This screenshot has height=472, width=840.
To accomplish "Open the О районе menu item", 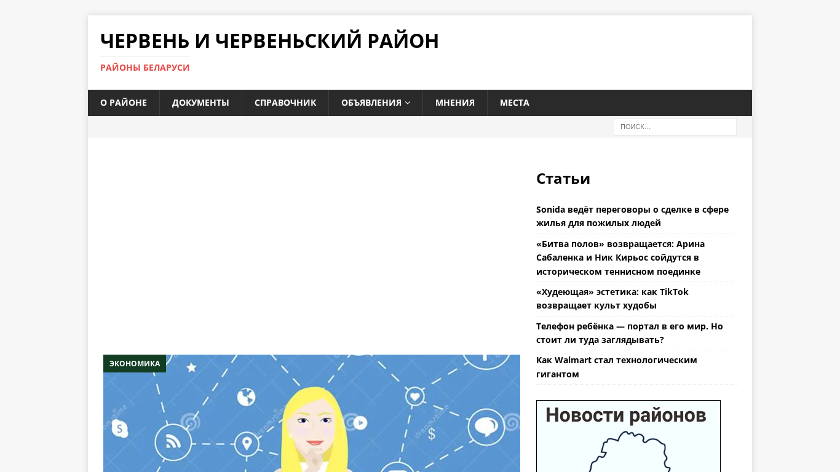I will tap(124, 103).
